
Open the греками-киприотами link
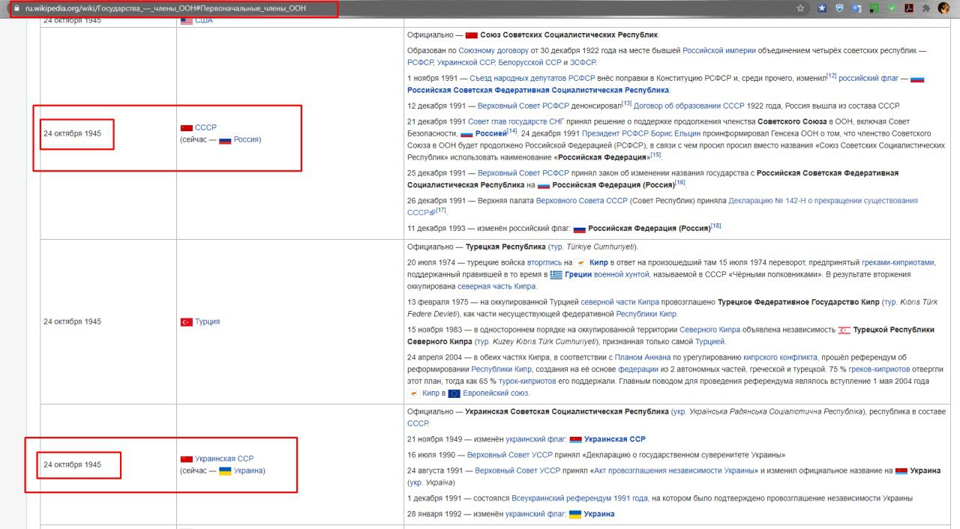898,263
